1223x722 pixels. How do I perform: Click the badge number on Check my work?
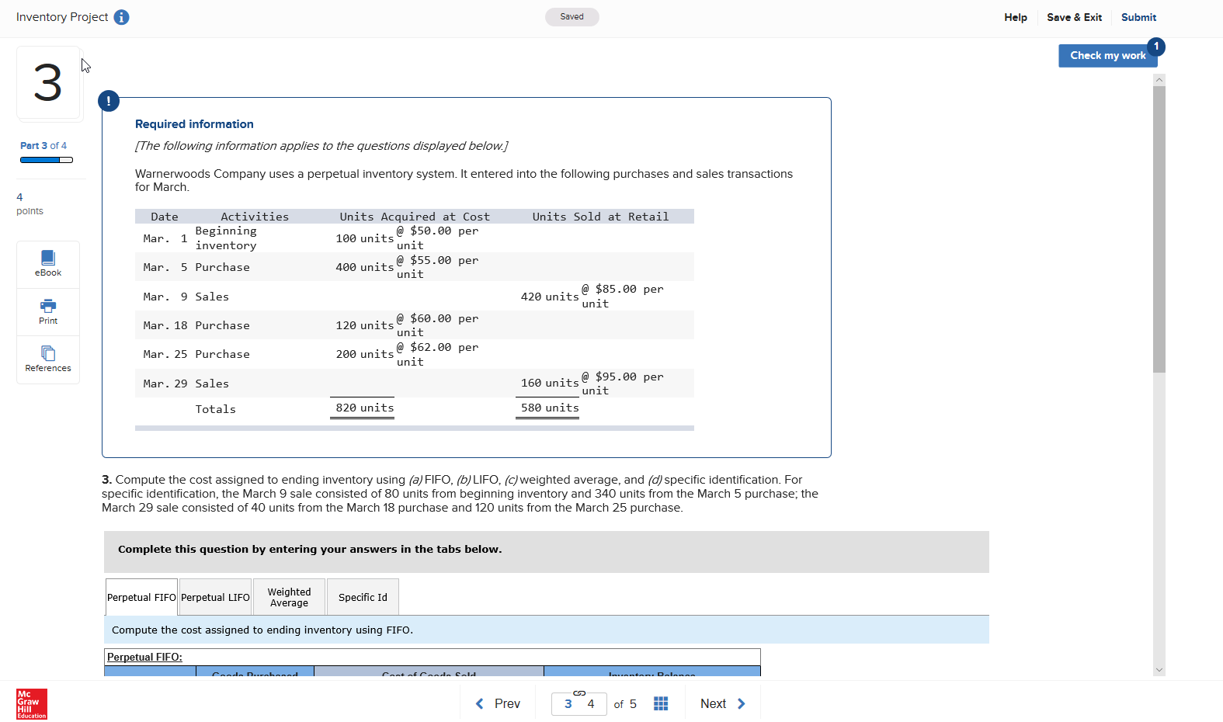1156,47
